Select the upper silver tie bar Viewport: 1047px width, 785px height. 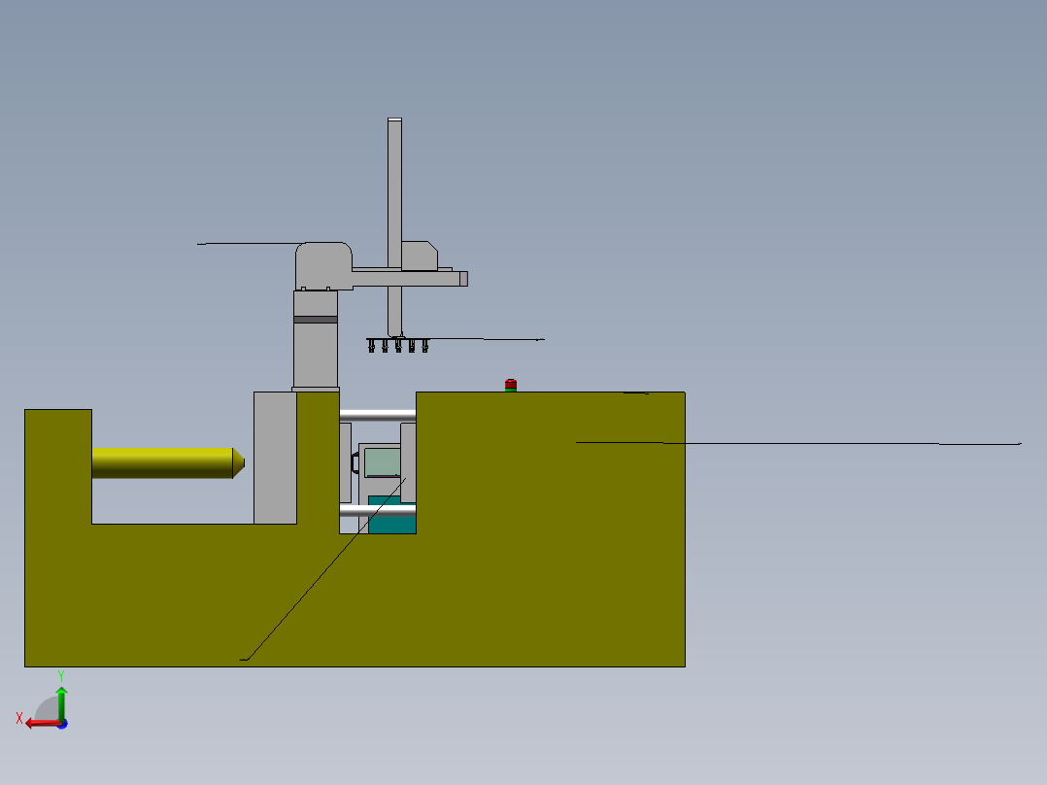377,416
